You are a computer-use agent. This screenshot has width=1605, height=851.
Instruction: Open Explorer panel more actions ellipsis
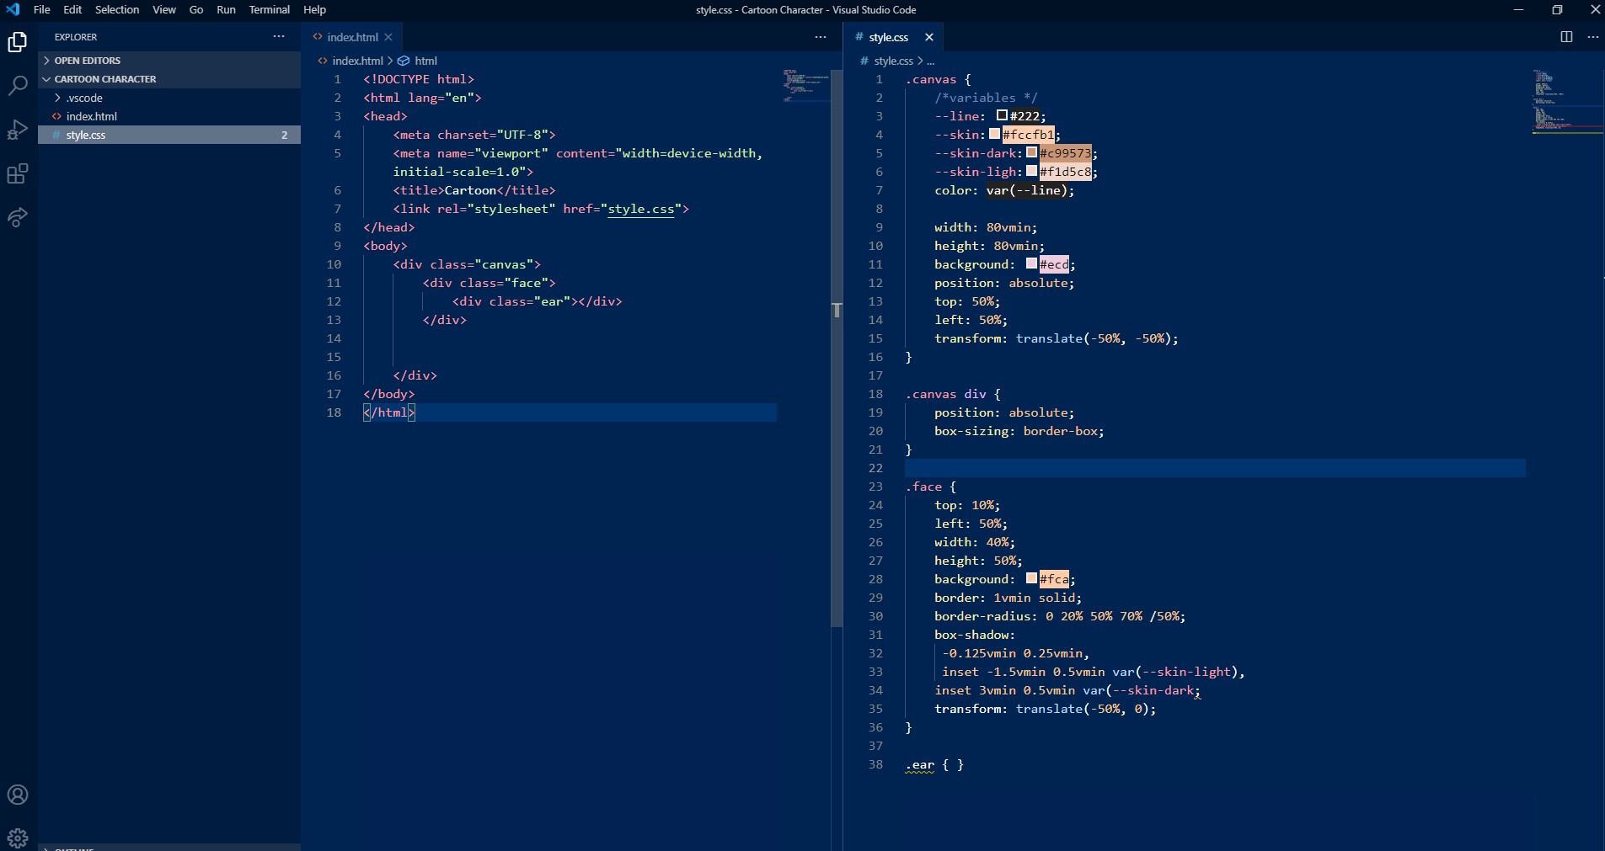(x=279, y=36)
